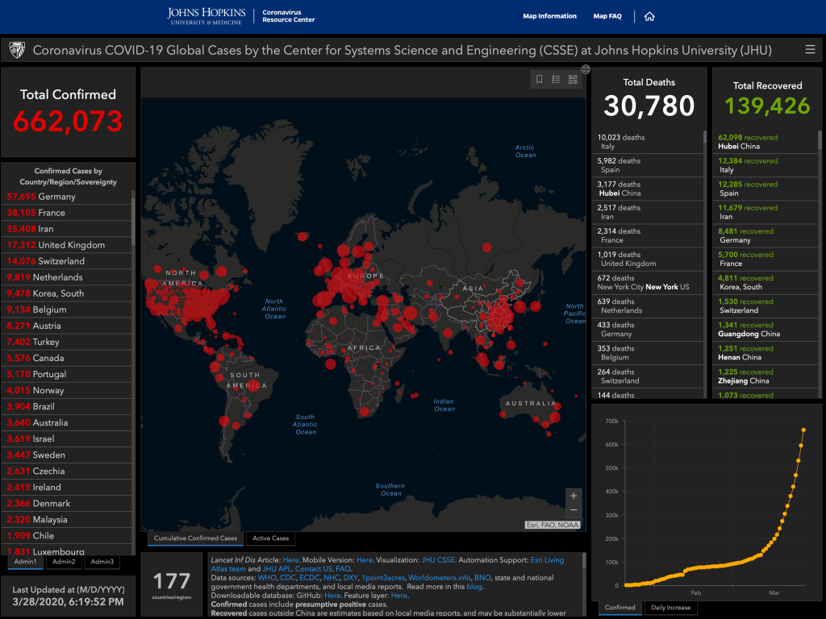This screenshot has height=619, width=826.
Task: Expand the map panel to fullscreen
Action: pyautogui.click(x=586, y=69)
